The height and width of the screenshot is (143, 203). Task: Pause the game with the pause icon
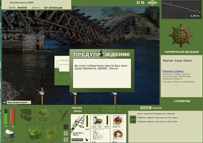click(138, 3)
